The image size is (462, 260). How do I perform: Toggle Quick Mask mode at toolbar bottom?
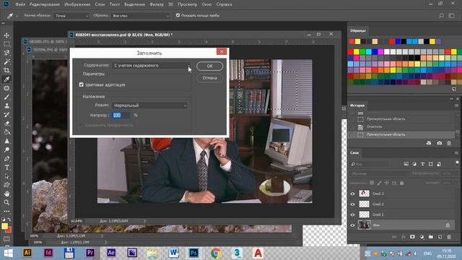[6, 239]
